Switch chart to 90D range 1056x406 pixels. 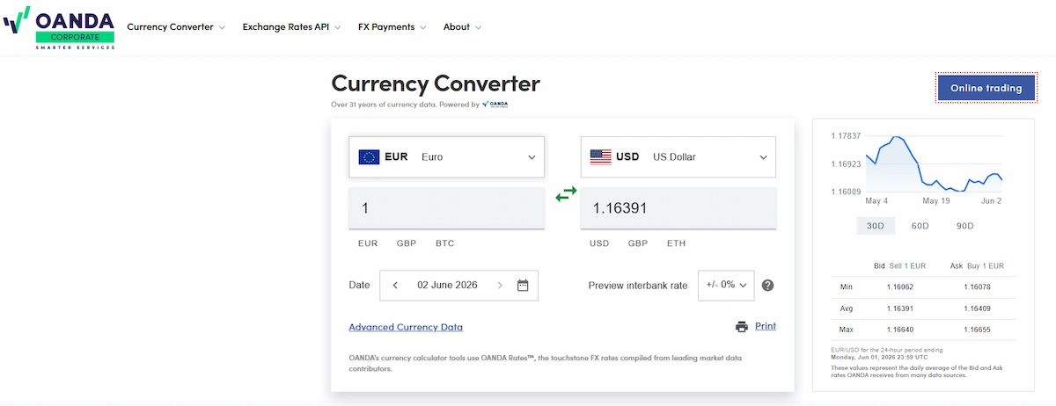[x=964, y=226]
